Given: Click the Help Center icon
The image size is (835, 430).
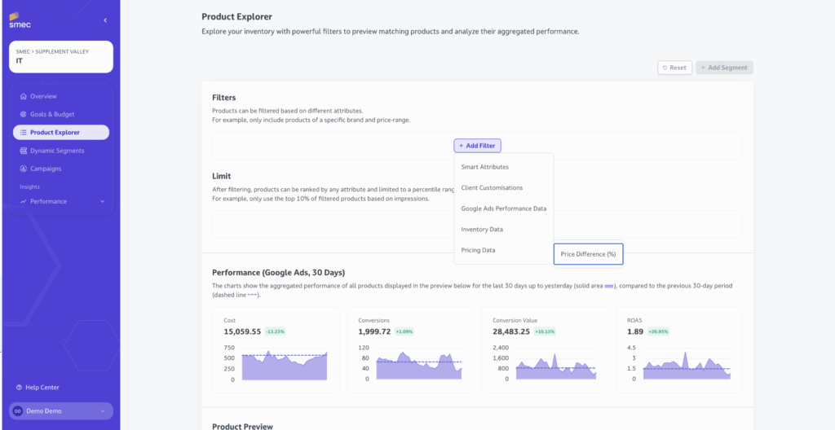Looking at the screenshot, I should pyautogui.click(x=20, y=388).
